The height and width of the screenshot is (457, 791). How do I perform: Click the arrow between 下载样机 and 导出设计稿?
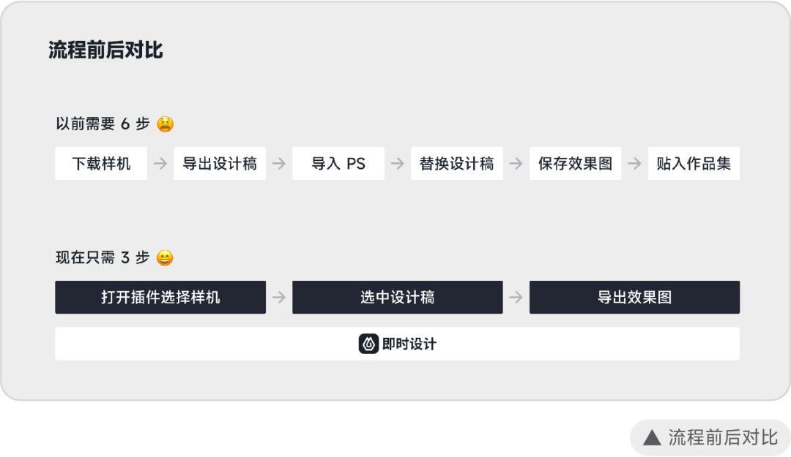[160, 164]
